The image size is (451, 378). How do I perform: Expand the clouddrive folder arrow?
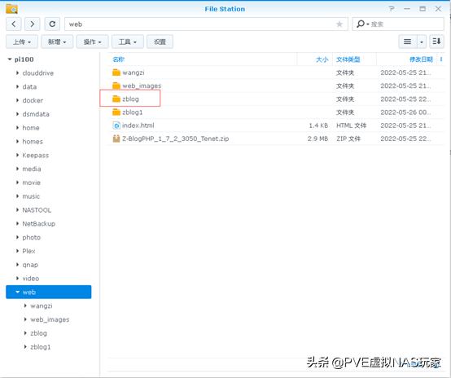[x=18, y=73]
